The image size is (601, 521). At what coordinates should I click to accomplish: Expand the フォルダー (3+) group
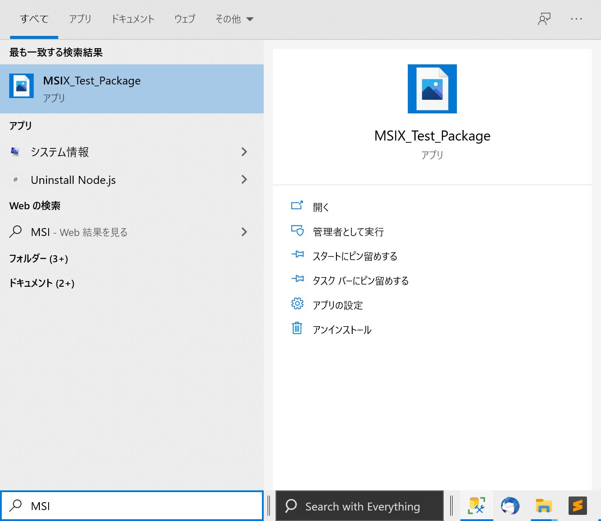(x=39, y=259)
